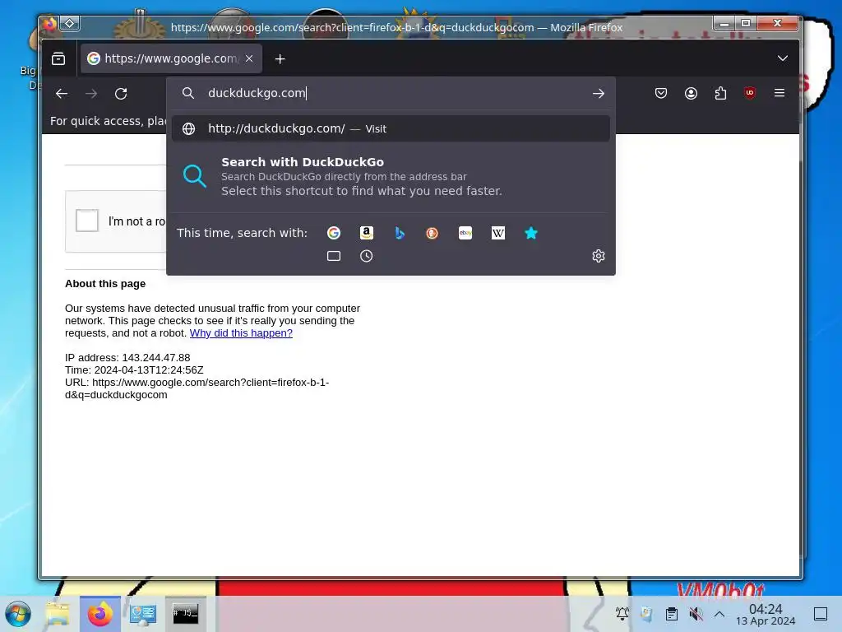Image resolution: width=842 pixels, height=632 pixels.
Task: Search this time with Google icon
Action: (x=334, y=233)
